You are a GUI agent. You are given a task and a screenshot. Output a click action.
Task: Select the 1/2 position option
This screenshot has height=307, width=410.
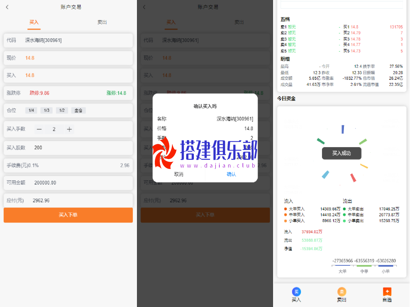click(x=62, y=110)
